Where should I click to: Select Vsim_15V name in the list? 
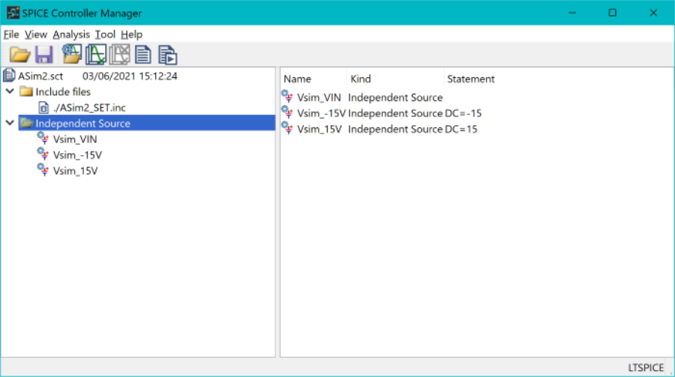(319, 129)
